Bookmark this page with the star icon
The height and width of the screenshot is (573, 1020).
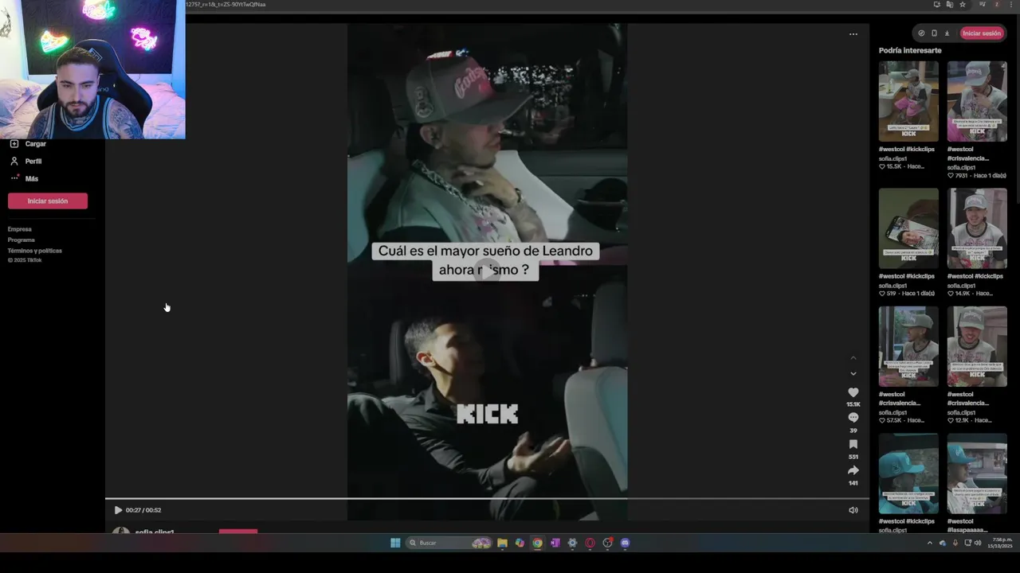[x=963, y=4]
